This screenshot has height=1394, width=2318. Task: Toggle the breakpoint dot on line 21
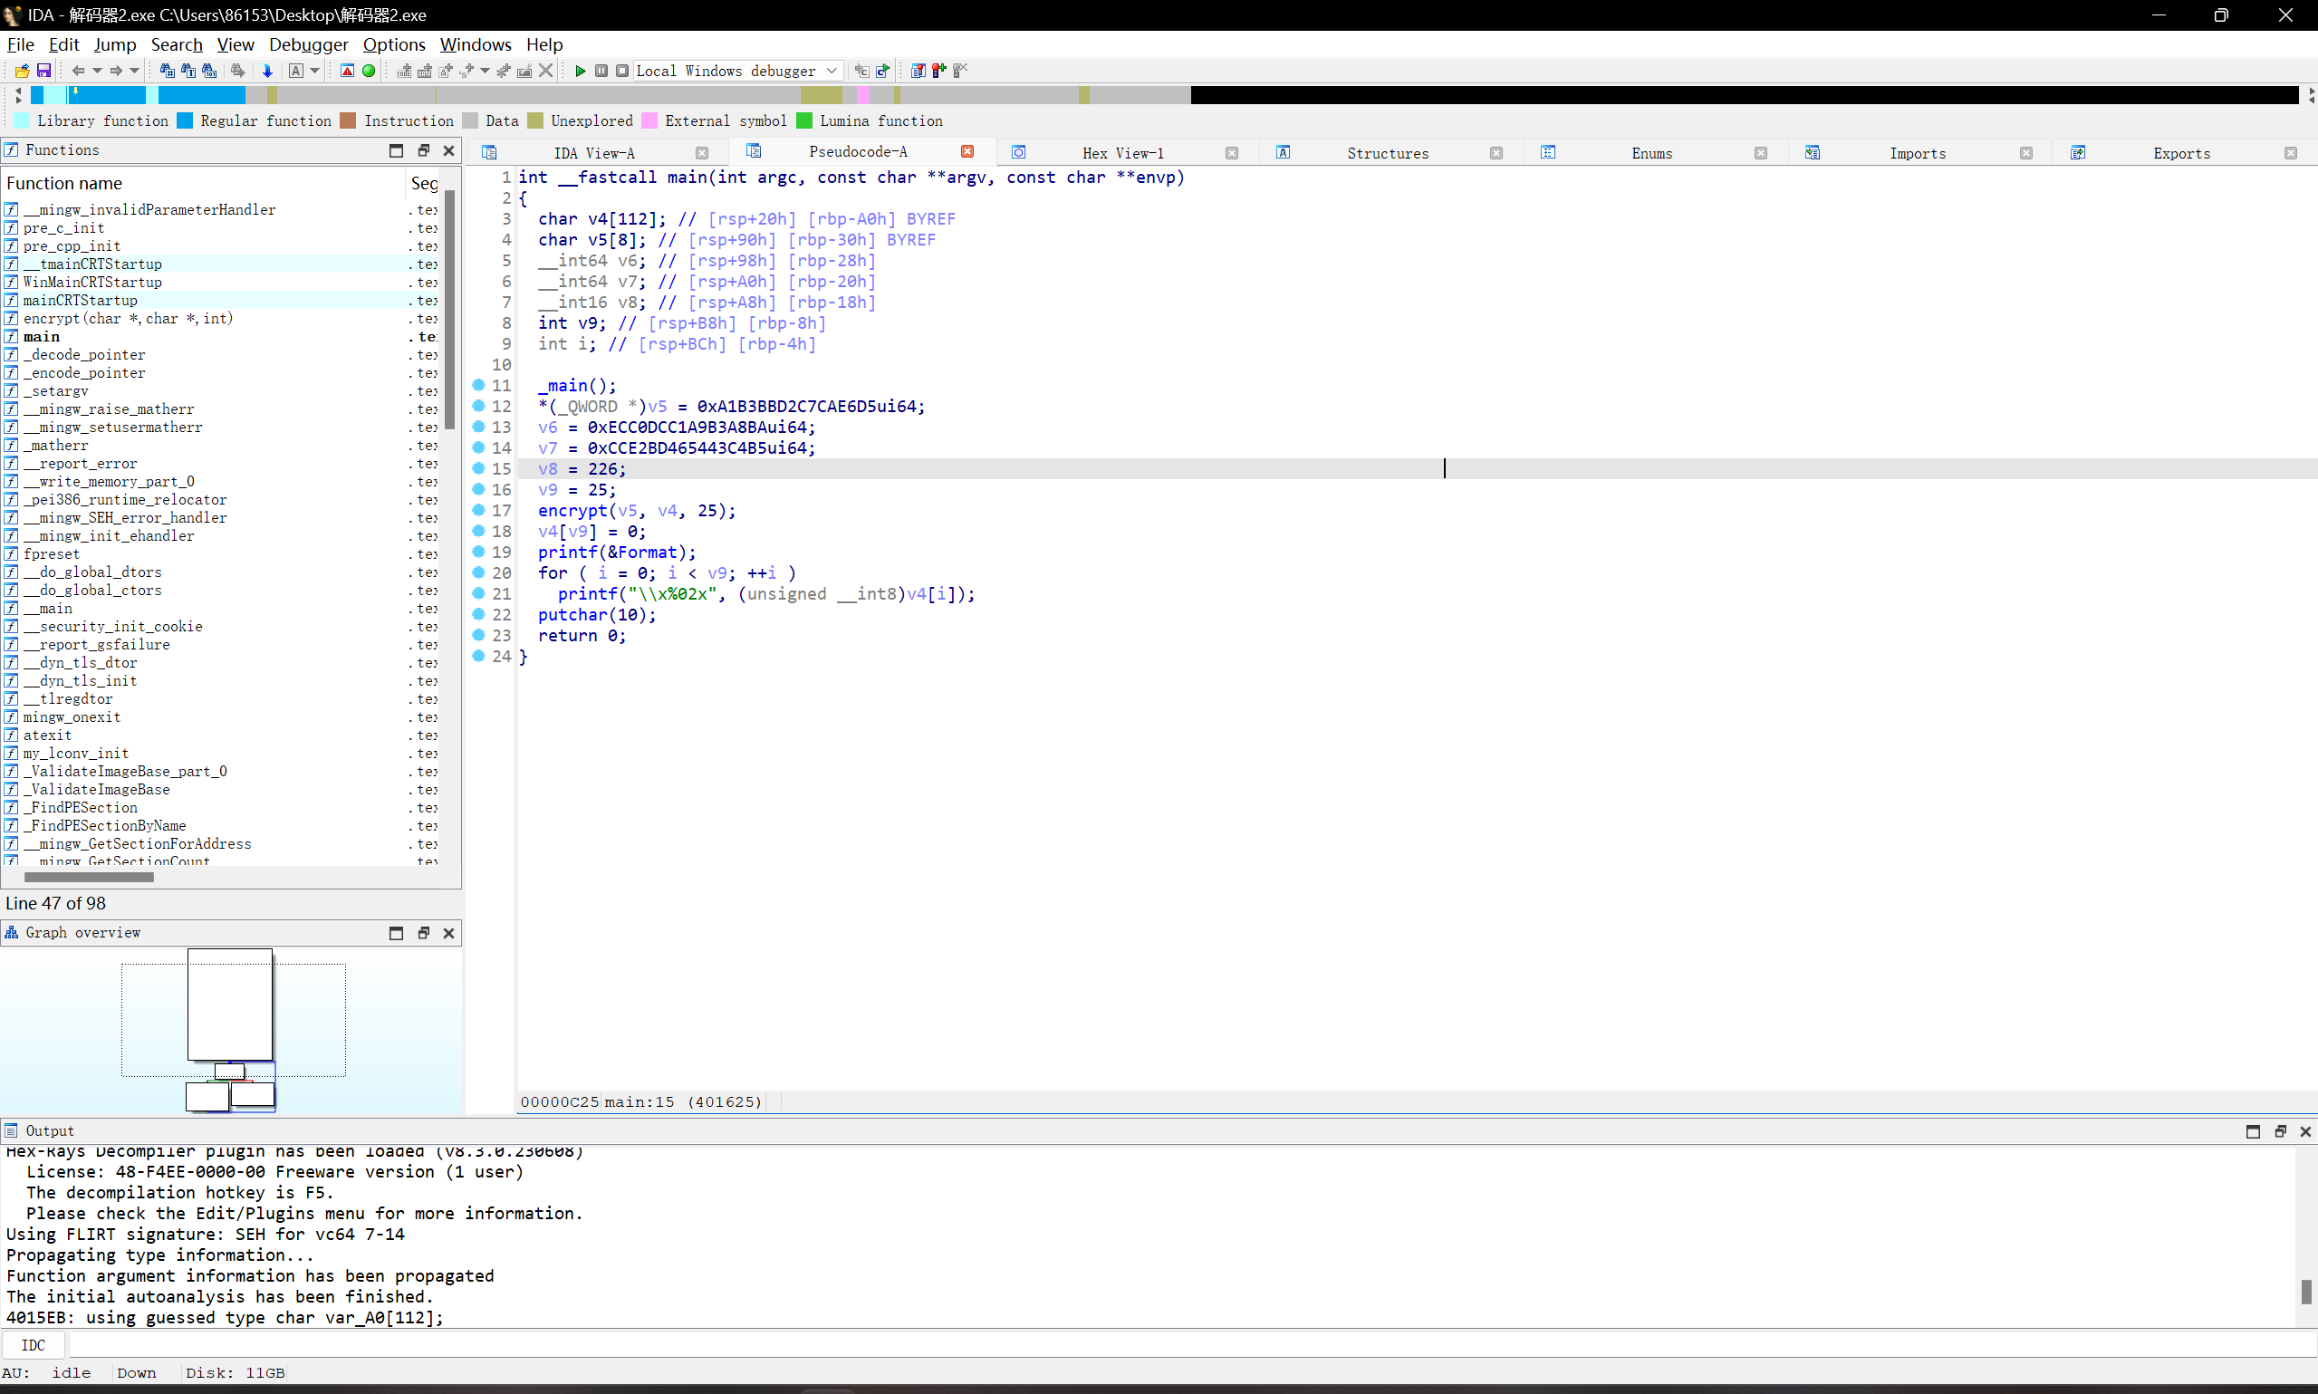(x=478, y=592)
